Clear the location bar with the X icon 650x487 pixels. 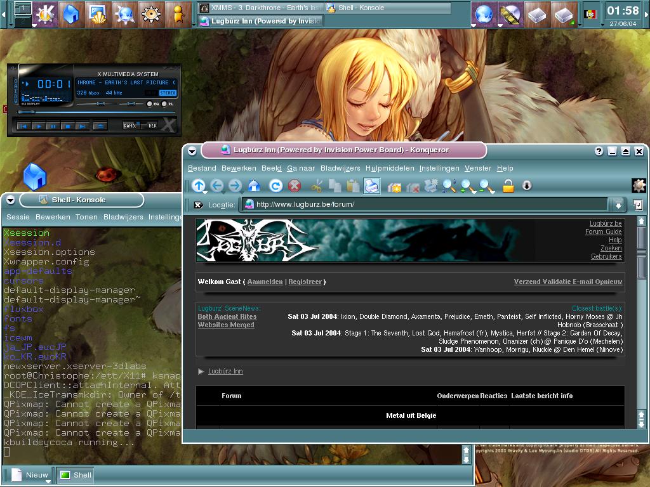198,205
